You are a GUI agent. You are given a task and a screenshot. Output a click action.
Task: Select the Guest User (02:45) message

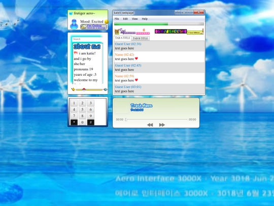coord(159,68)
